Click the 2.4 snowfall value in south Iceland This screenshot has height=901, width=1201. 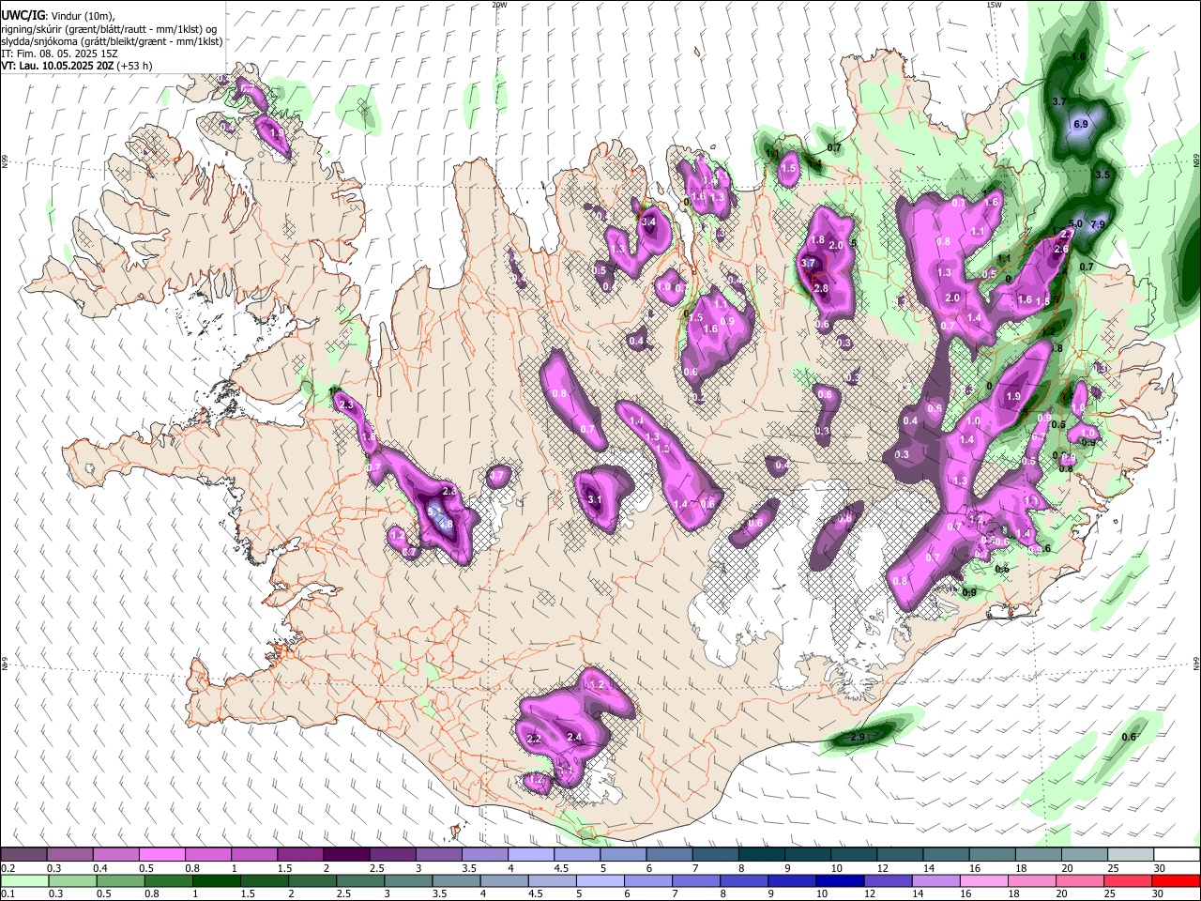coord(574,738)
